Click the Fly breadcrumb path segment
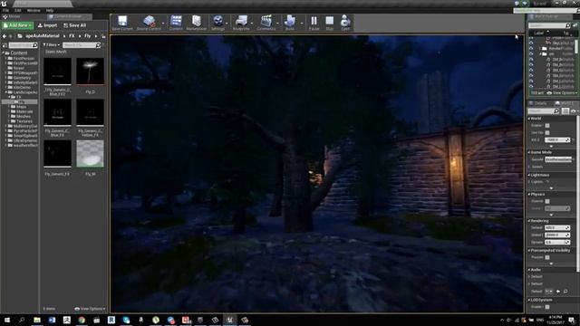The height and width of the screenshot is (326, 580). [x=87, y=36]
